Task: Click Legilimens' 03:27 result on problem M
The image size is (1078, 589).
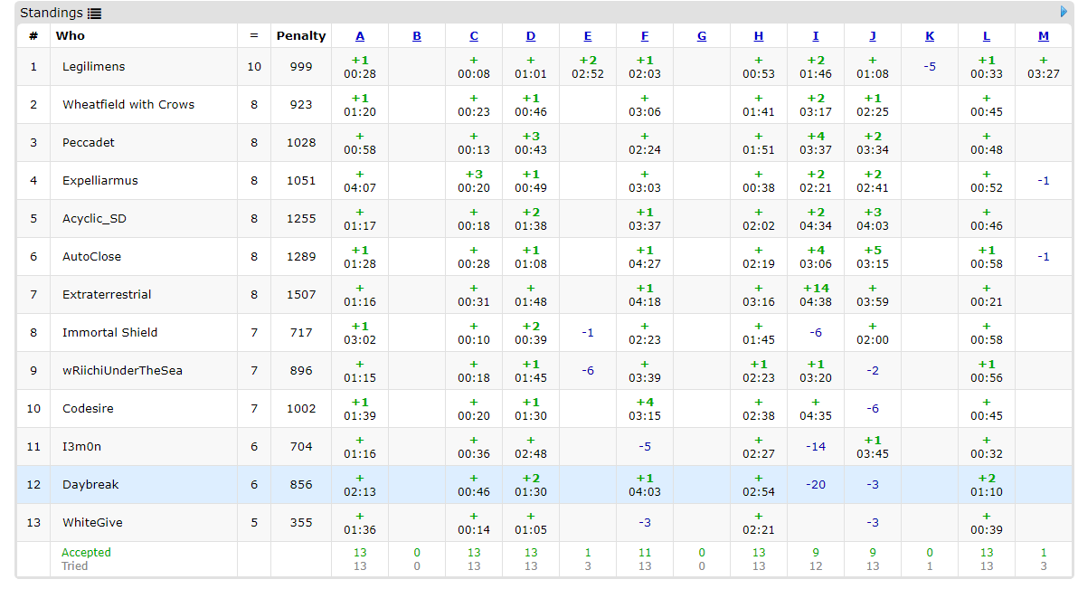Action: [1044, 74]
